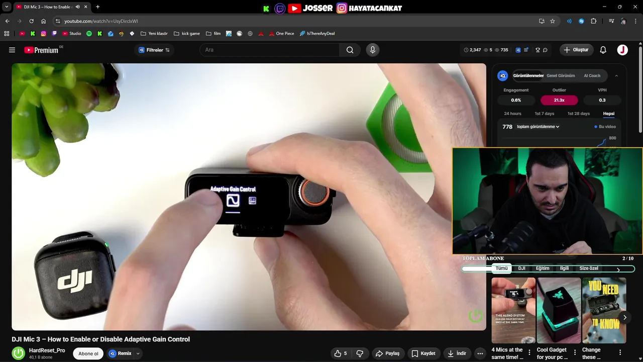This screenshot has width=643, height=362.
Task: Click the Kaydet save button
Action: point(423,353)
